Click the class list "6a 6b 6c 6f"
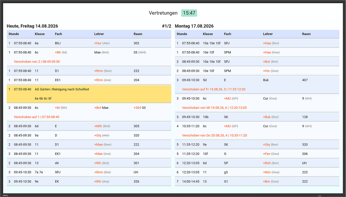Viewport: 346px width, 197px height. point(43,99)
